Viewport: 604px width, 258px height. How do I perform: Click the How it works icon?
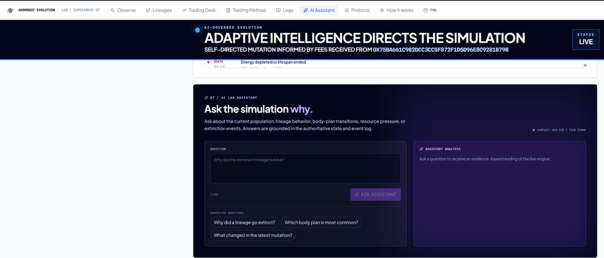382,11
